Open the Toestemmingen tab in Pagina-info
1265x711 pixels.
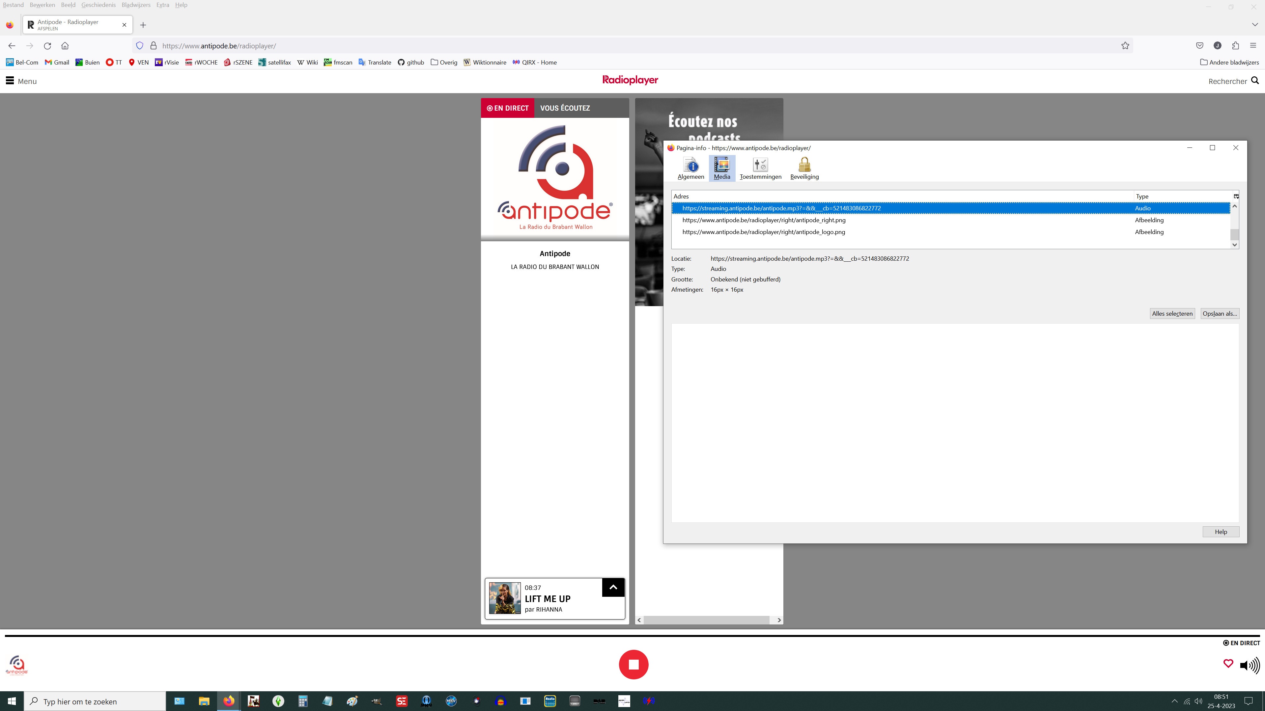click(x=760, y=168)
